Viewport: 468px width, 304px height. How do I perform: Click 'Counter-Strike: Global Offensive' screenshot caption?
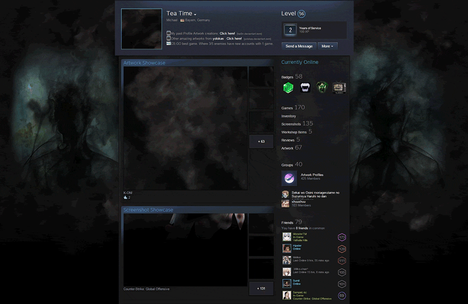[146, 289]
